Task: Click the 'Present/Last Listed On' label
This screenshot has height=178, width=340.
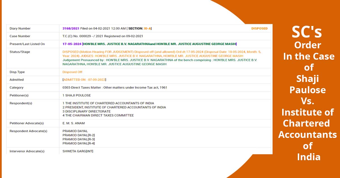Action: pos(27,44)
